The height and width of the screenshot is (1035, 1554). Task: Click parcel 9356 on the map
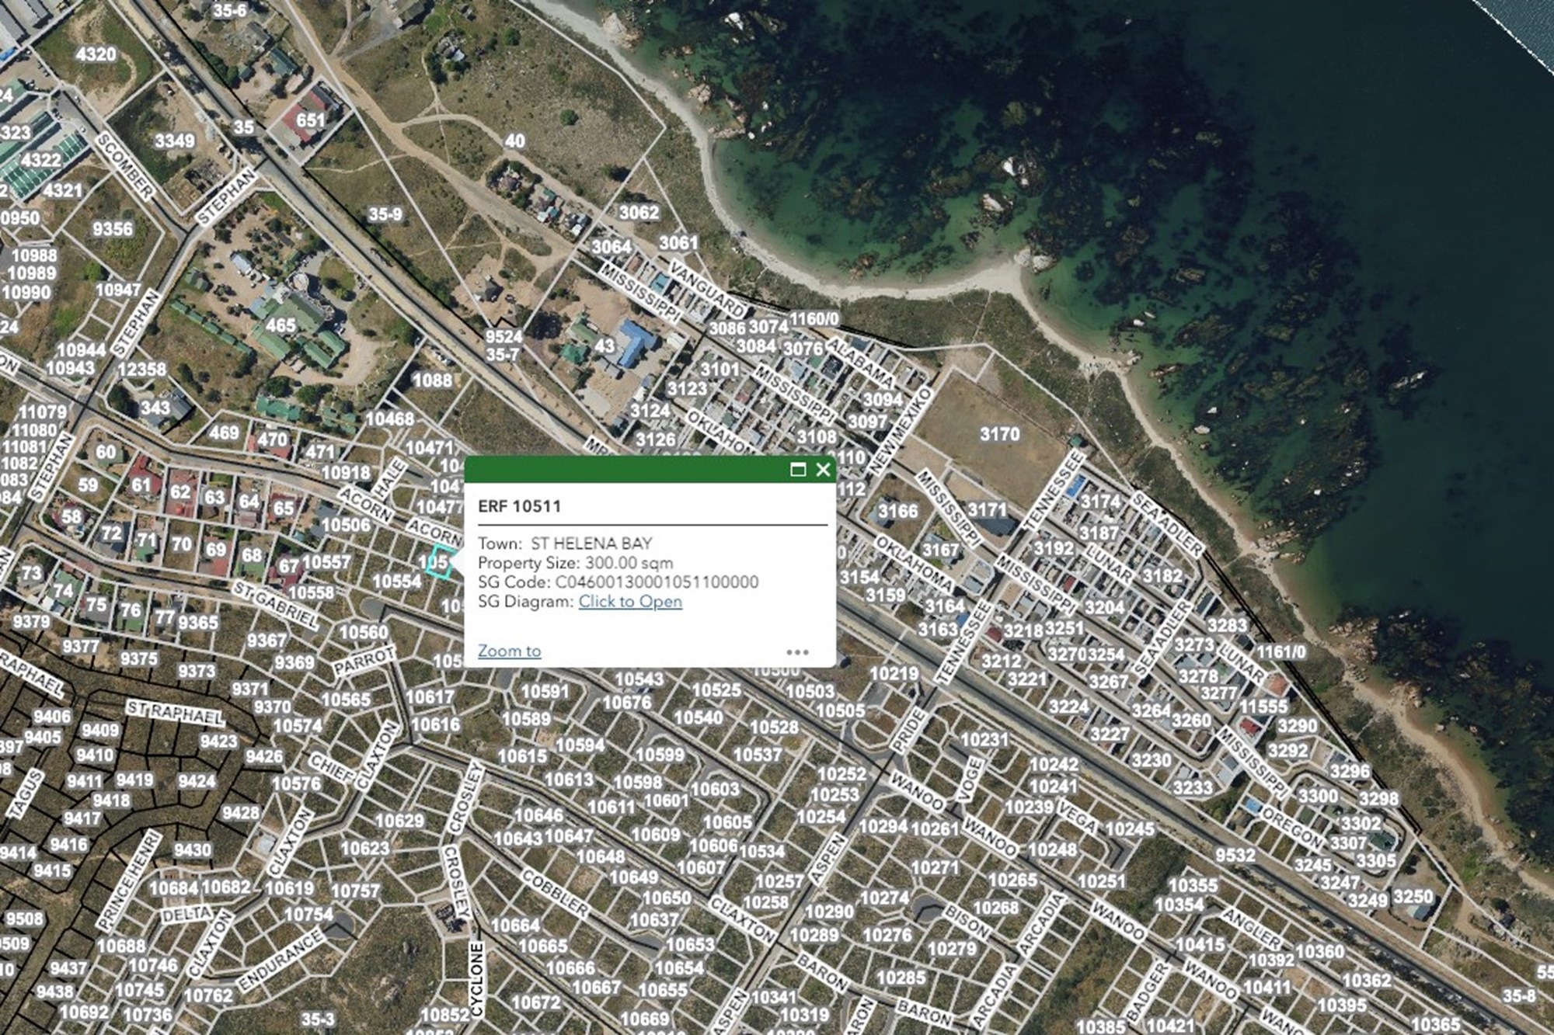tap(113, 229)
